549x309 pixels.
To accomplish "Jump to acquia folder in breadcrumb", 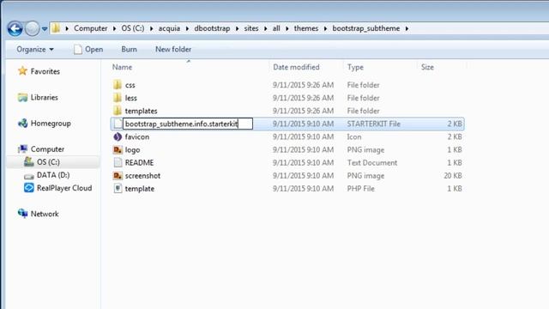I will [169, 28].
